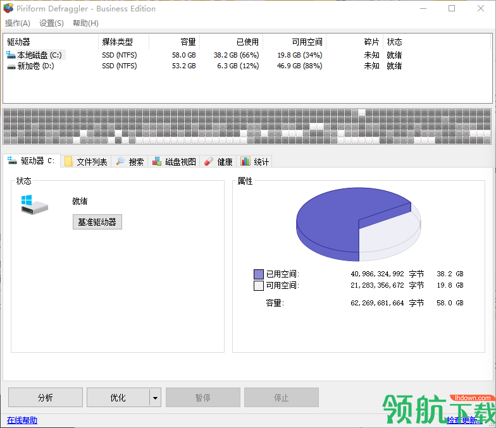496x428 pixels.
Task: Click the 58.0 GB capacity cell for C:
Action: pos(183,55)
